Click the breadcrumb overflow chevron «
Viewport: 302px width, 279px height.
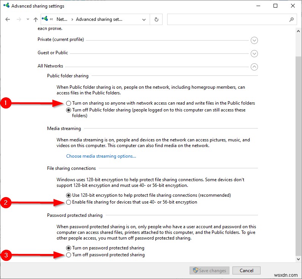tap(51, 19)
